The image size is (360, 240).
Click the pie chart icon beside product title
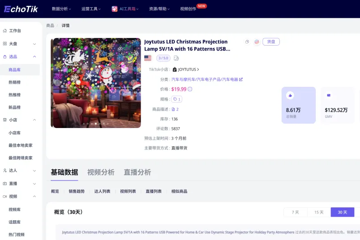(247, 42)
